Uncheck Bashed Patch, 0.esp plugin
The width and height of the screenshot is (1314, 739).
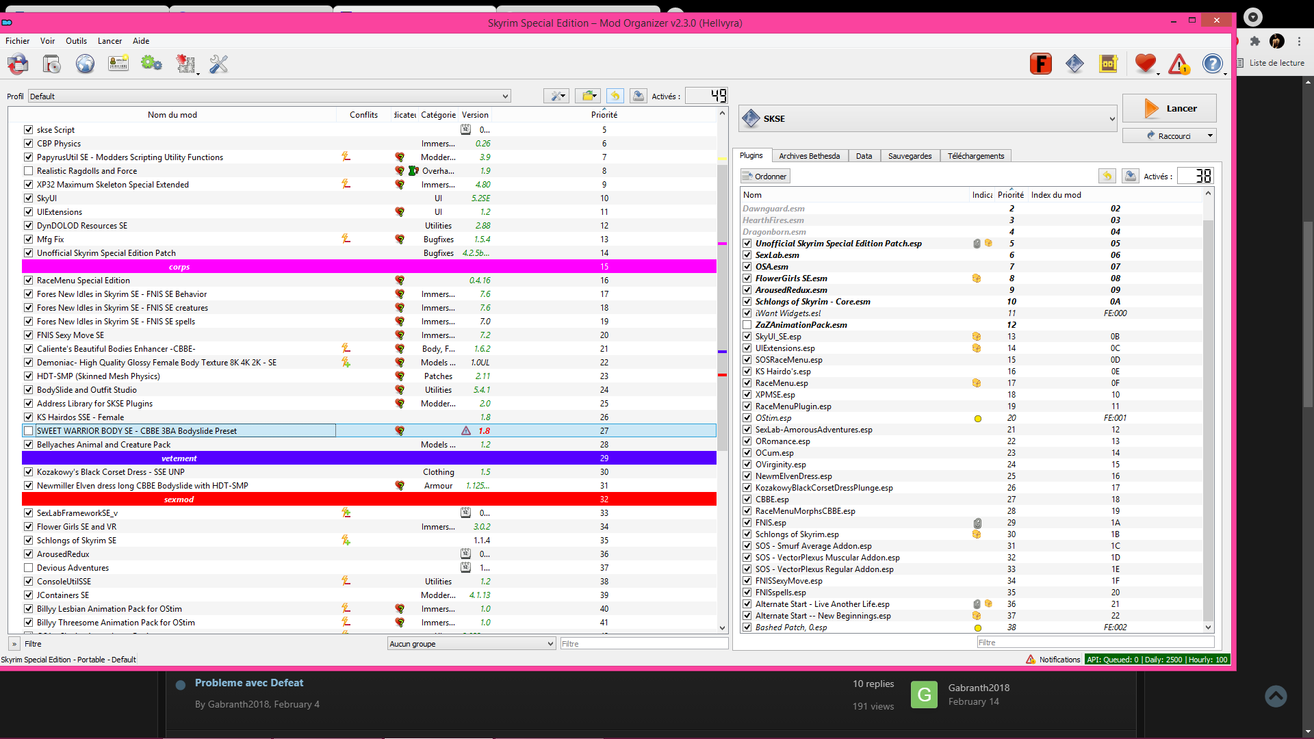(747, 627)
